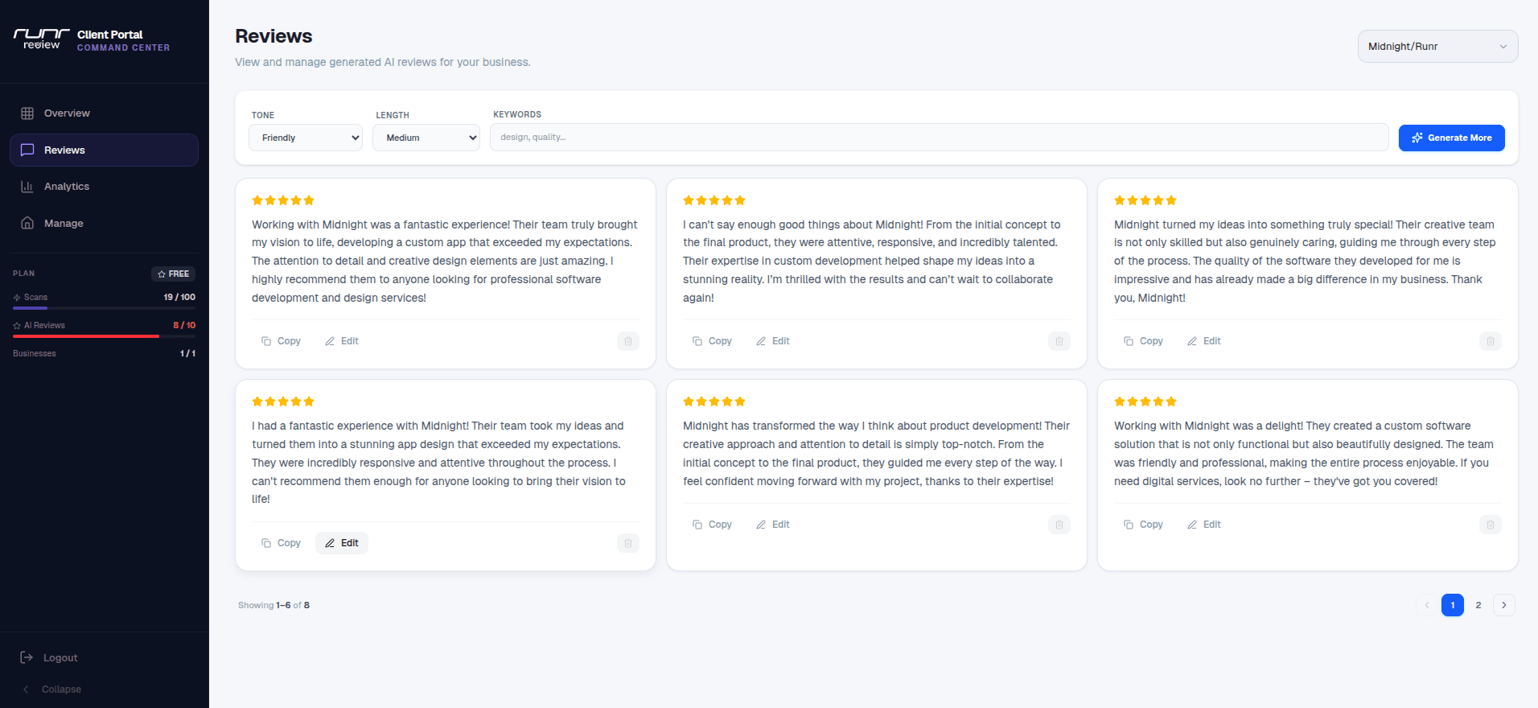Open the Overview panel from the sidebar
The width and height of the screenshot is (1538, 708).
[67, 113]
